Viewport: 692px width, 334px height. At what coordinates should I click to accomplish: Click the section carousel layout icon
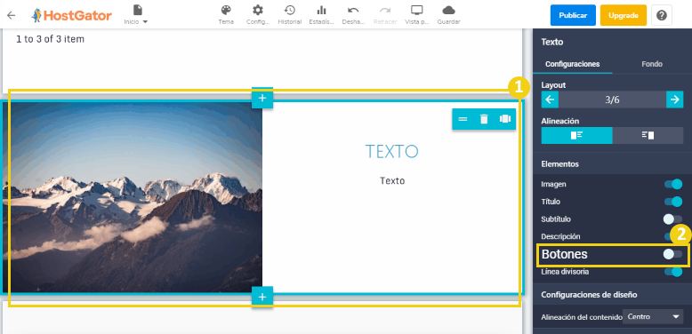tap(505, 119)
